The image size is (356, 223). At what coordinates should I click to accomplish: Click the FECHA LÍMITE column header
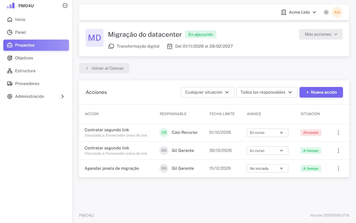222,114
